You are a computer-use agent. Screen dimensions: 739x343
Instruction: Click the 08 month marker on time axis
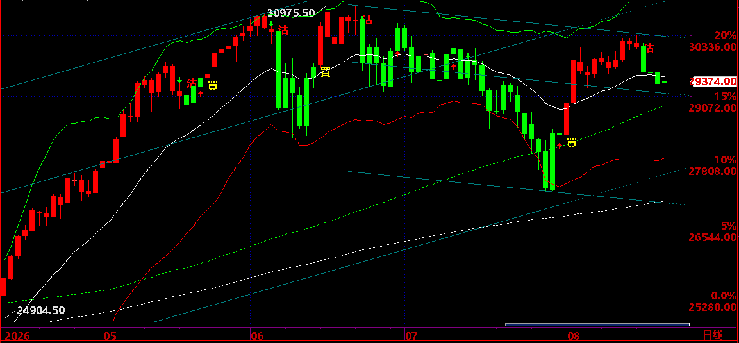point(574,336)
